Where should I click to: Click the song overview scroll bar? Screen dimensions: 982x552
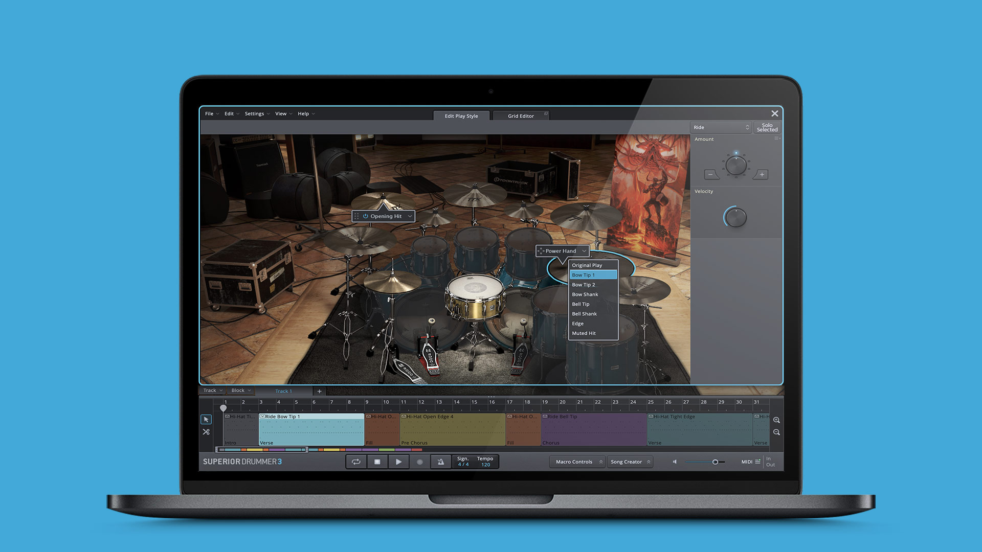(x=262, y=450)
